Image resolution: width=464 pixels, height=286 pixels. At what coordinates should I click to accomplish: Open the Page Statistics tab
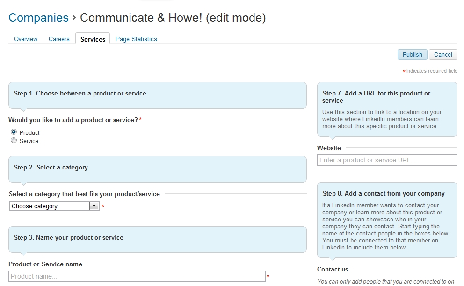[136, 39]
